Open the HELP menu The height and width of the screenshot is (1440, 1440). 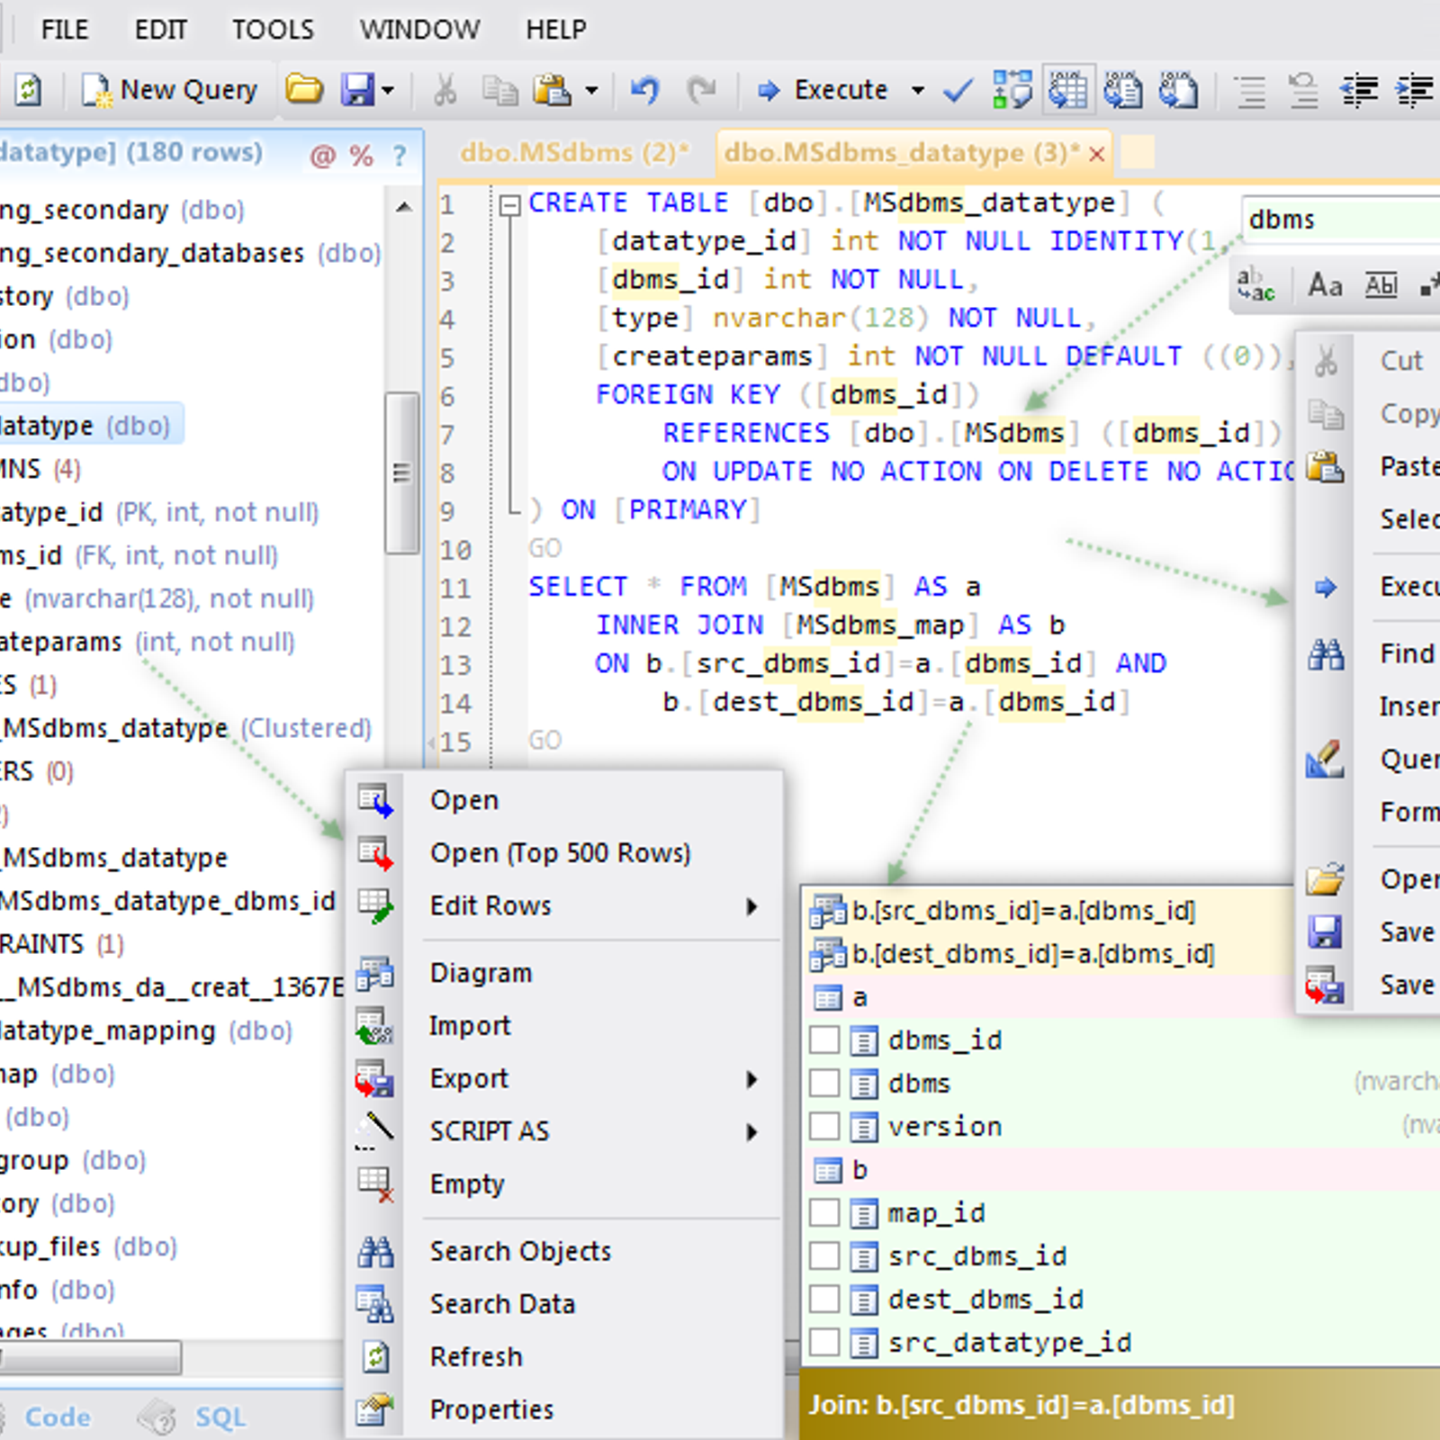pos(556,30)
